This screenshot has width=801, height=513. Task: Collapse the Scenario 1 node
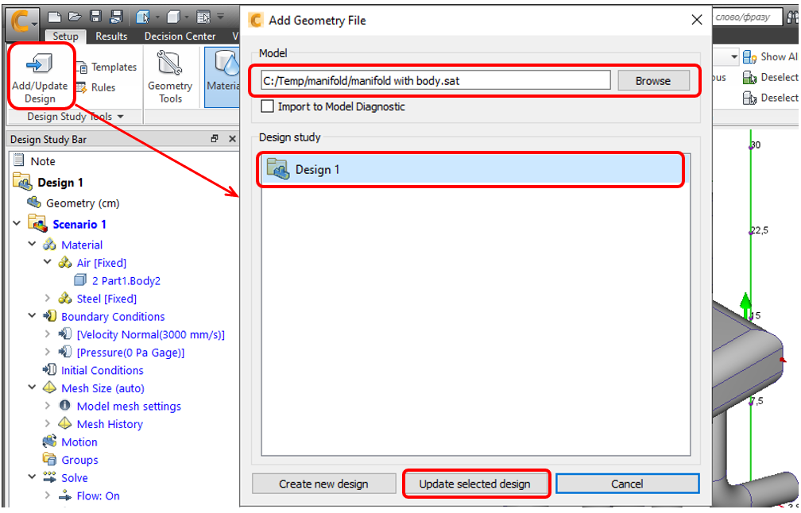(17, 223)
